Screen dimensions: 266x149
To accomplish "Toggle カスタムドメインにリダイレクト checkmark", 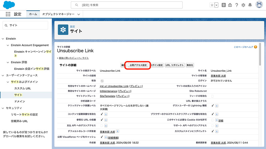I will pyautogui.click(x=213, y=131).
